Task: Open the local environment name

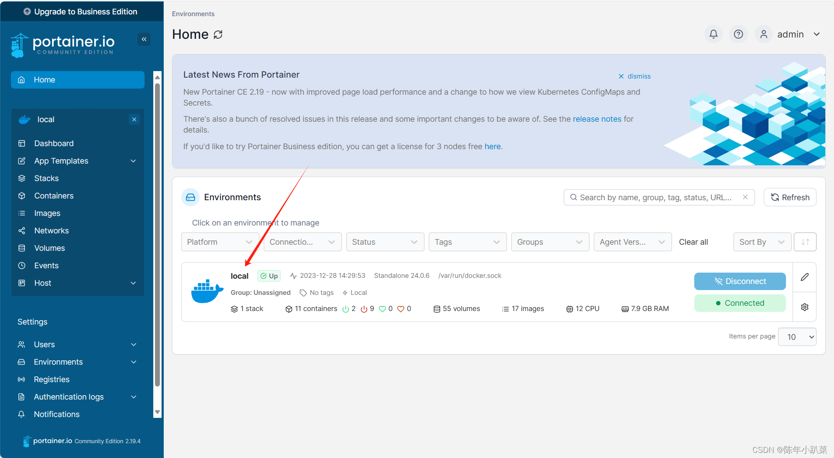Action: (x=240, y=276)
